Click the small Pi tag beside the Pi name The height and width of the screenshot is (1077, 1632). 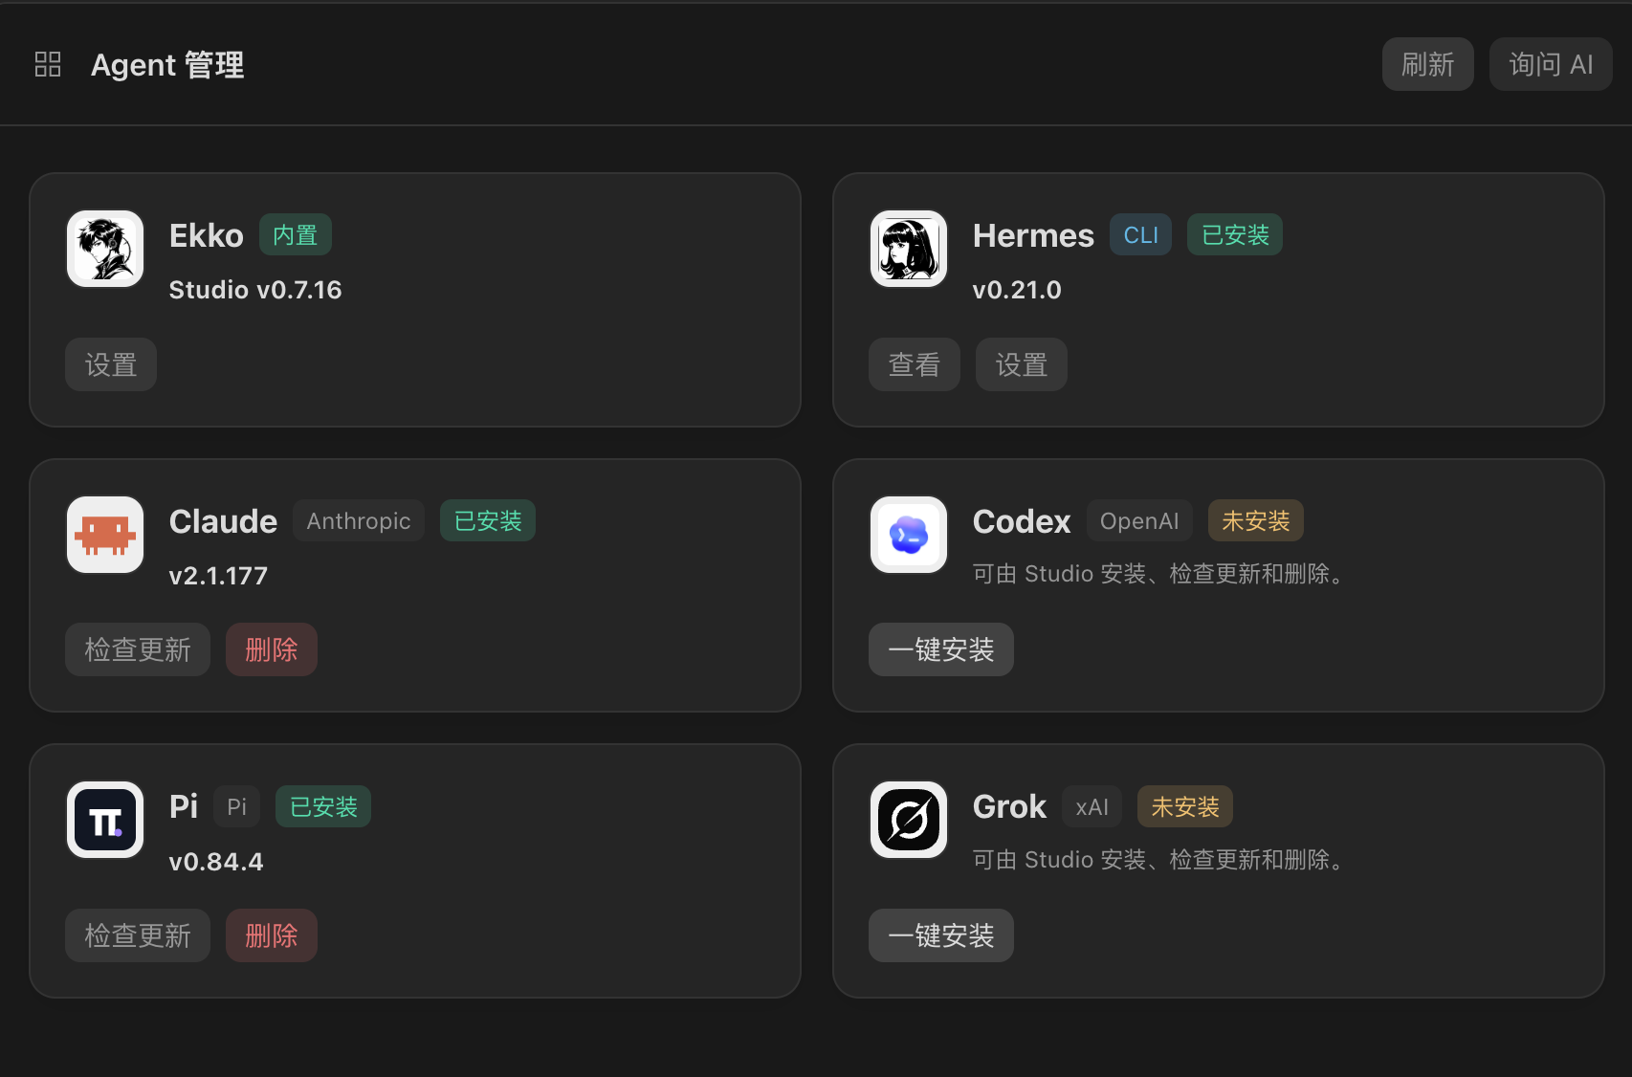(236, 806)
